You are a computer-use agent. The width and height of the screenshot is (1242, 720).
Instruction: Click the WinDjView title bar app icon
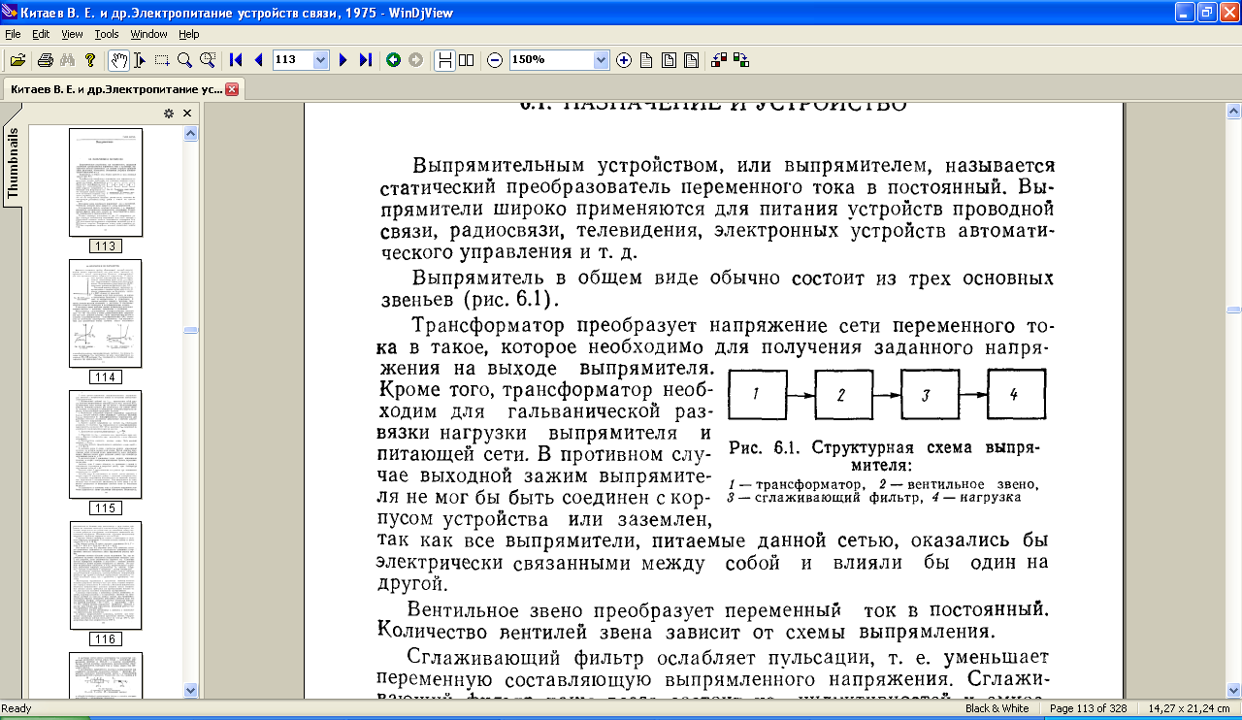[10, 13]
